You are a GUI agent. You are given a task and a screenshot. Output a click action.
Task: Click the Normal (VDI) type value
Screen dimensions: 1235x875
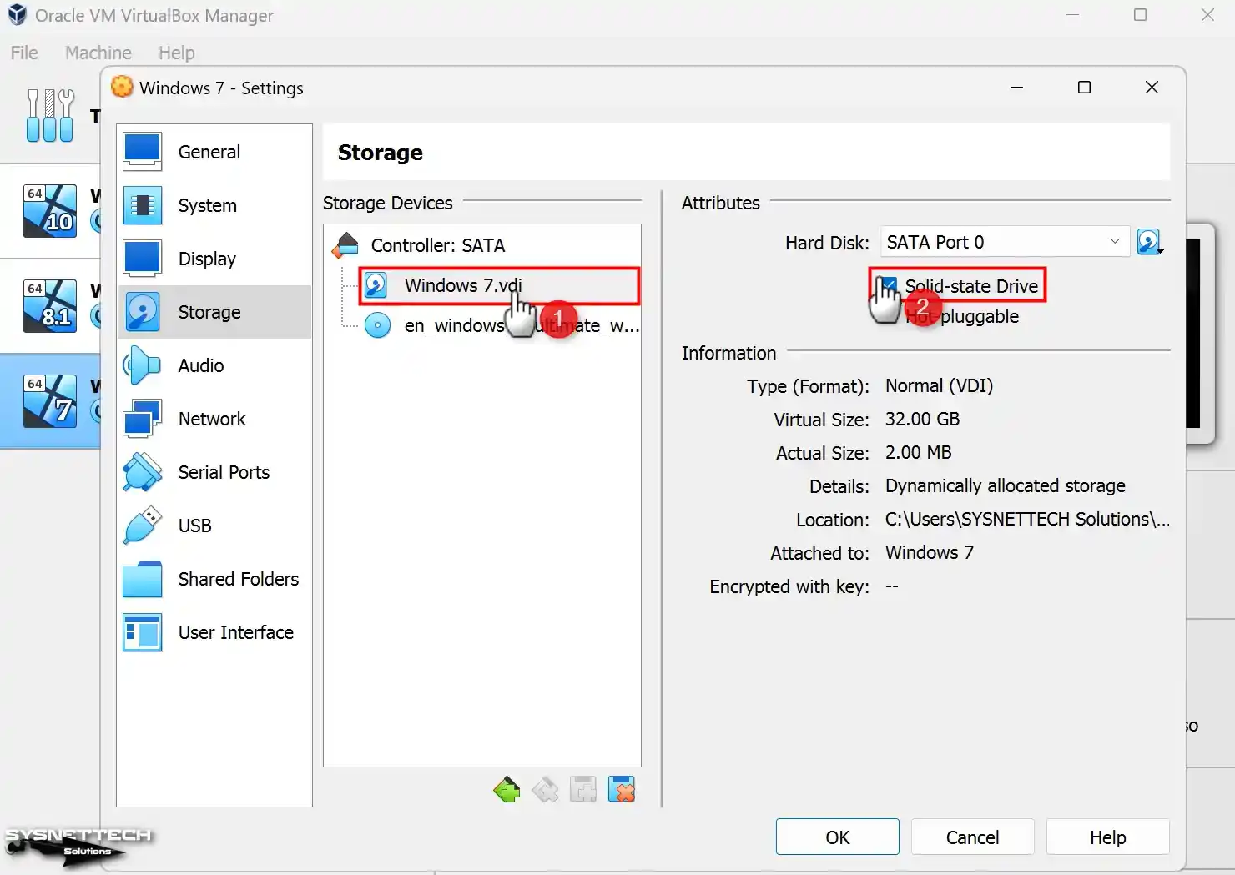[x=939, y=385]
